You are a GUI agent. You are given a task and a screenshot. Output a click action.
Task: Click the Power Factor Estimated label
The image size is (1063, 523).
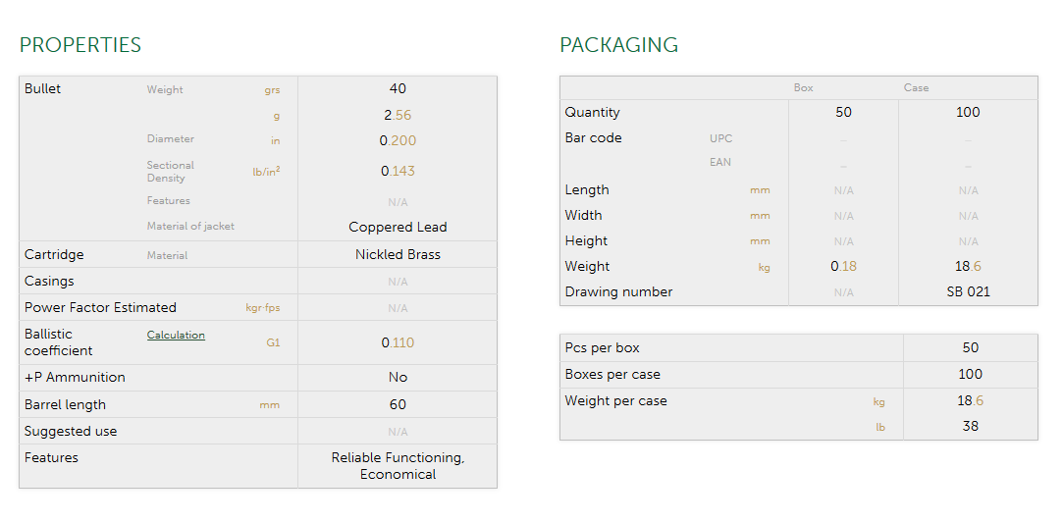(x=100, y=307)
